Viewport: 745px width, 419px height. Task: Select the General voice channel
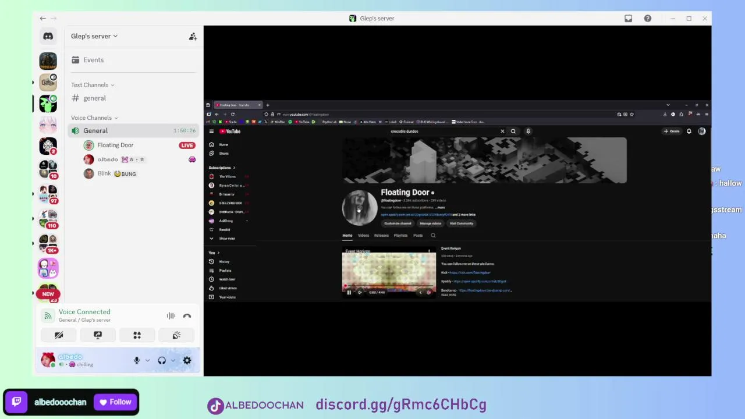[x=134, y=131]
